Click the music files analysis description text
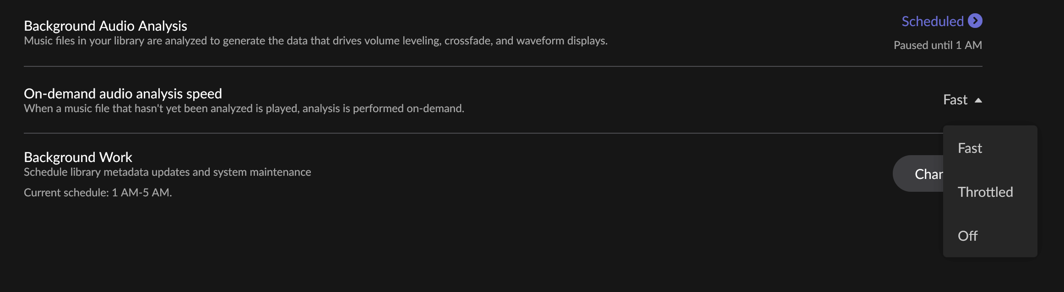The image size is (1064, 292). (x=315, y=41)
